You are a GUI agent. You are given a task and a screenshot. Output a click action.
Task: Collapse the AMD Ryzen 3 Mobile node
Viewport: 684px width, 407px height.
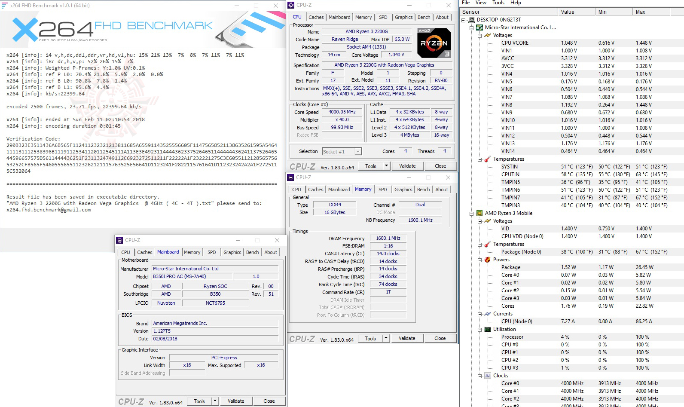(472, 213)
